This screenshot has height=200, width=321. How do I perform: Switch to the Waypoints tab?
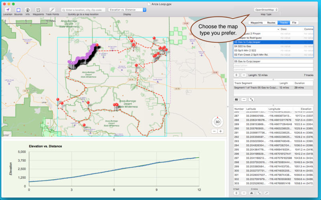coord(256,23)
